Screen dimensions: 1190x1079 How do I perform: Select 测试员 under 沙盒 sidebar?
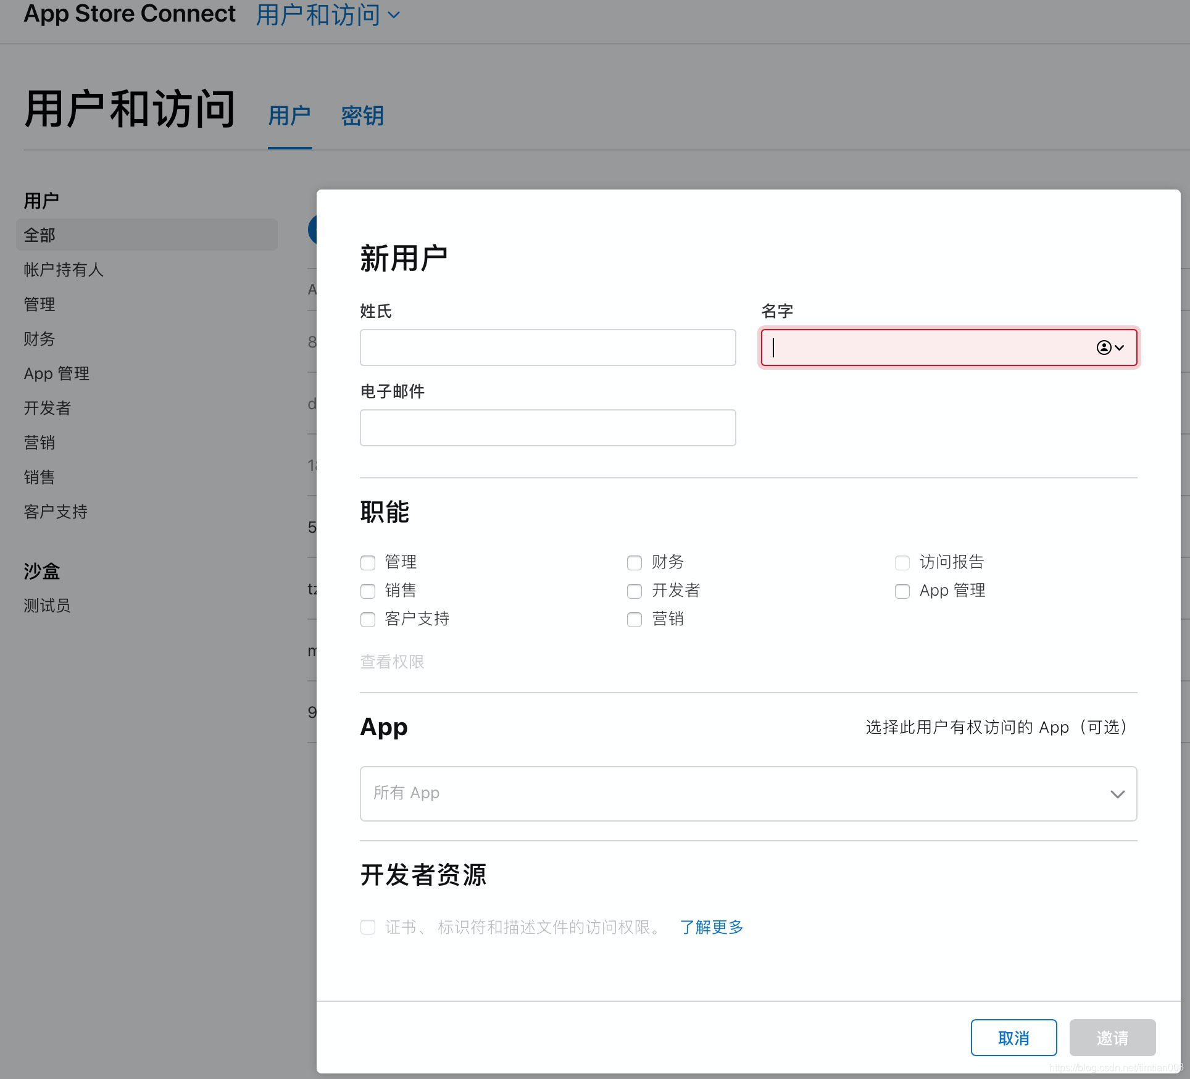[x=47, y=606]
